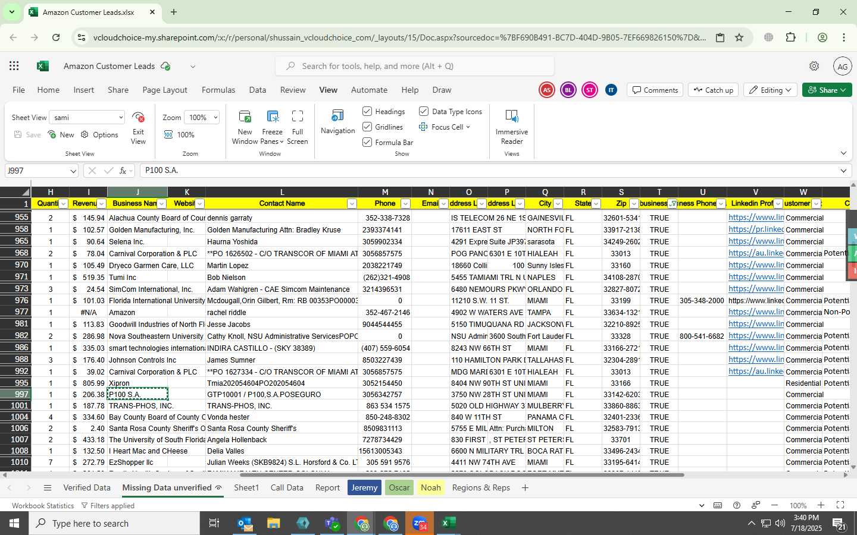The width and height of the screenshot is (857, 535).
Task: Open Outlook from the taskbar
Action: (x=245, y=524)
